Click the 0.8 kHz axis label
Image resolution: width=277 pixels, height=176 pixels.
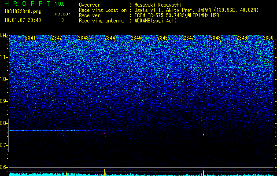point(4,123)
